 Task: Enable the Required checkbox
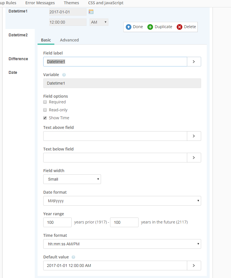[45, 102]
